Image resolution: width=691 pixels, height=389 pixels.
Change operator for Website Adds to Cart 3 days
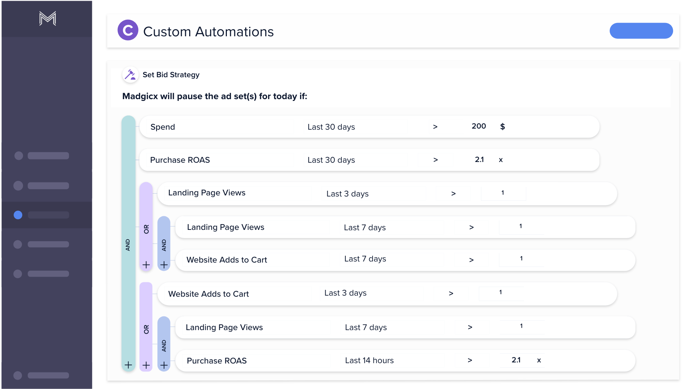[451, 293]
